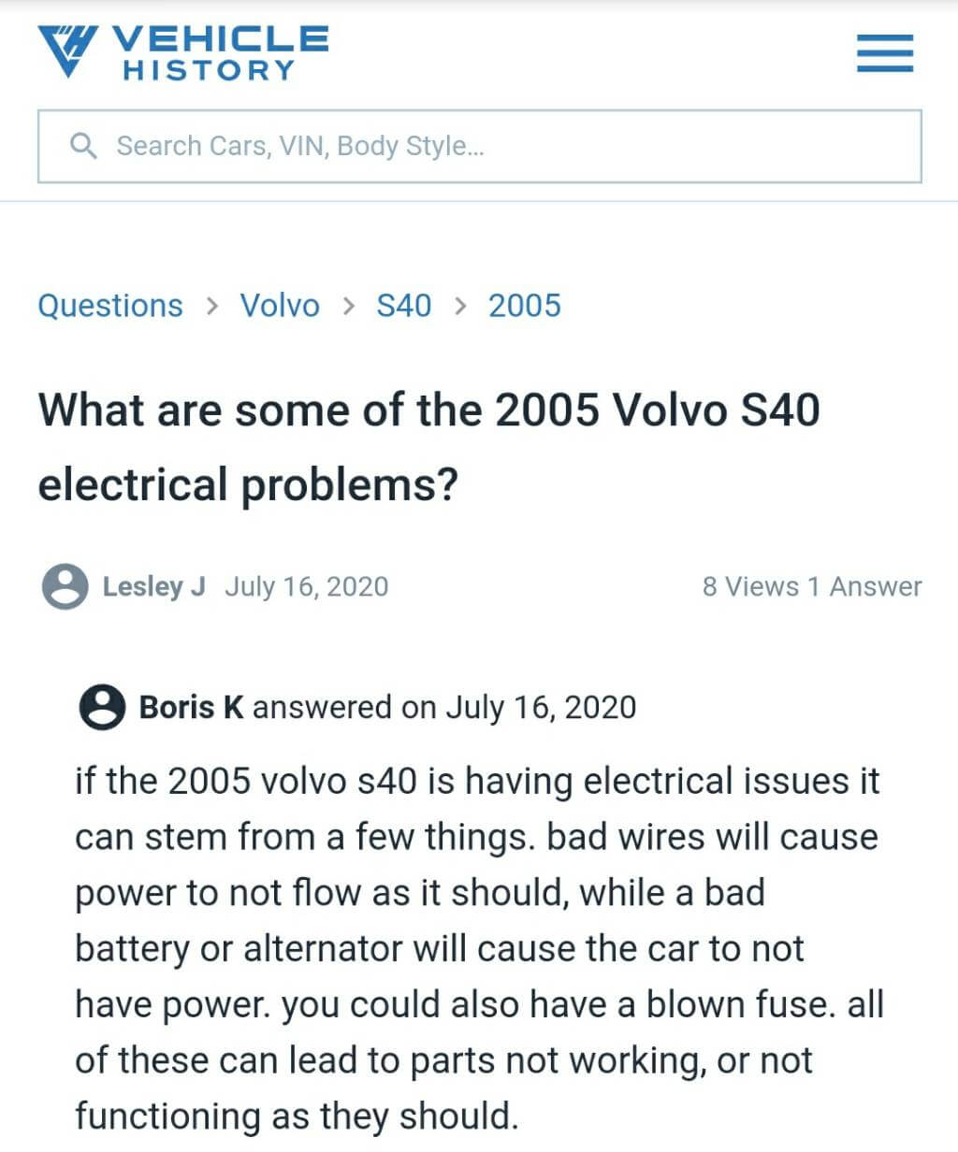Image resolution: width=958 pixels, height=1152 pixels.
Task: Go to the 2005 breadcrumb link
Action: [524, 306]
